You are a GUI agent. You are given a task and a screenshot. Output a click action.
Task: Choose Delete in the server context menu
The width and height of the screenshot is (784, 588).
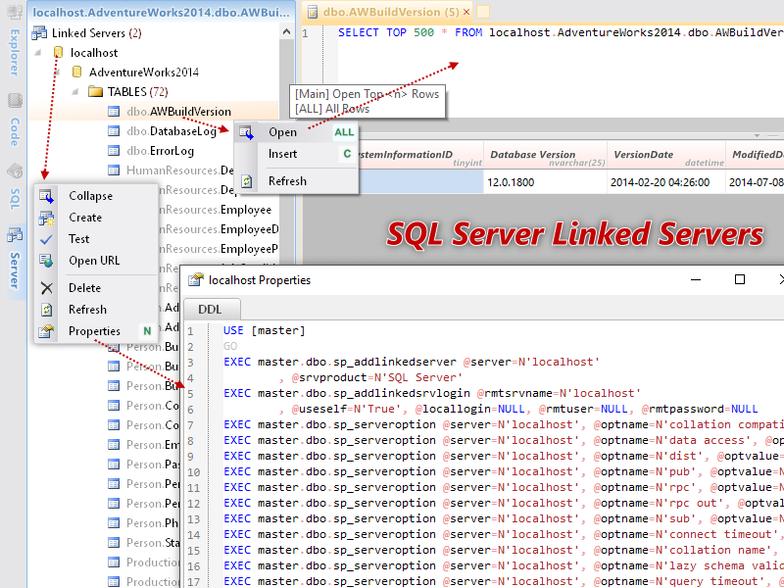coord(96,288)
